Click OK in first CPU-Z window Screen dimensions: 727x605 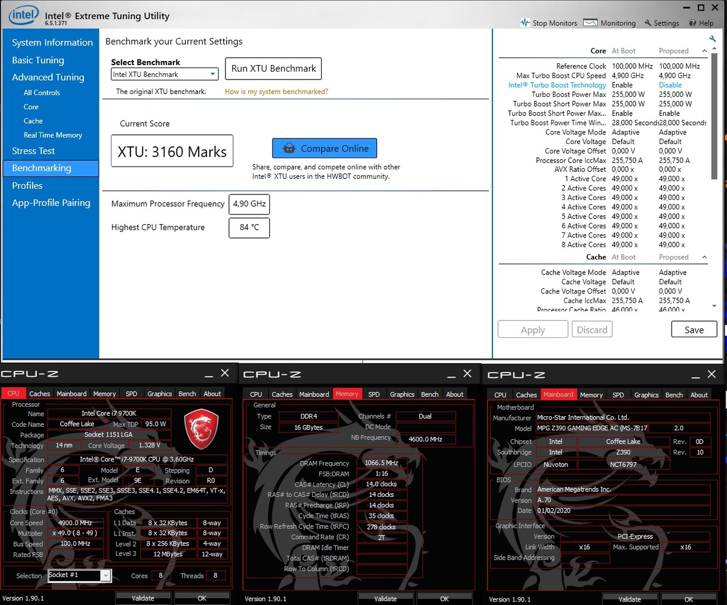(202, 598)
